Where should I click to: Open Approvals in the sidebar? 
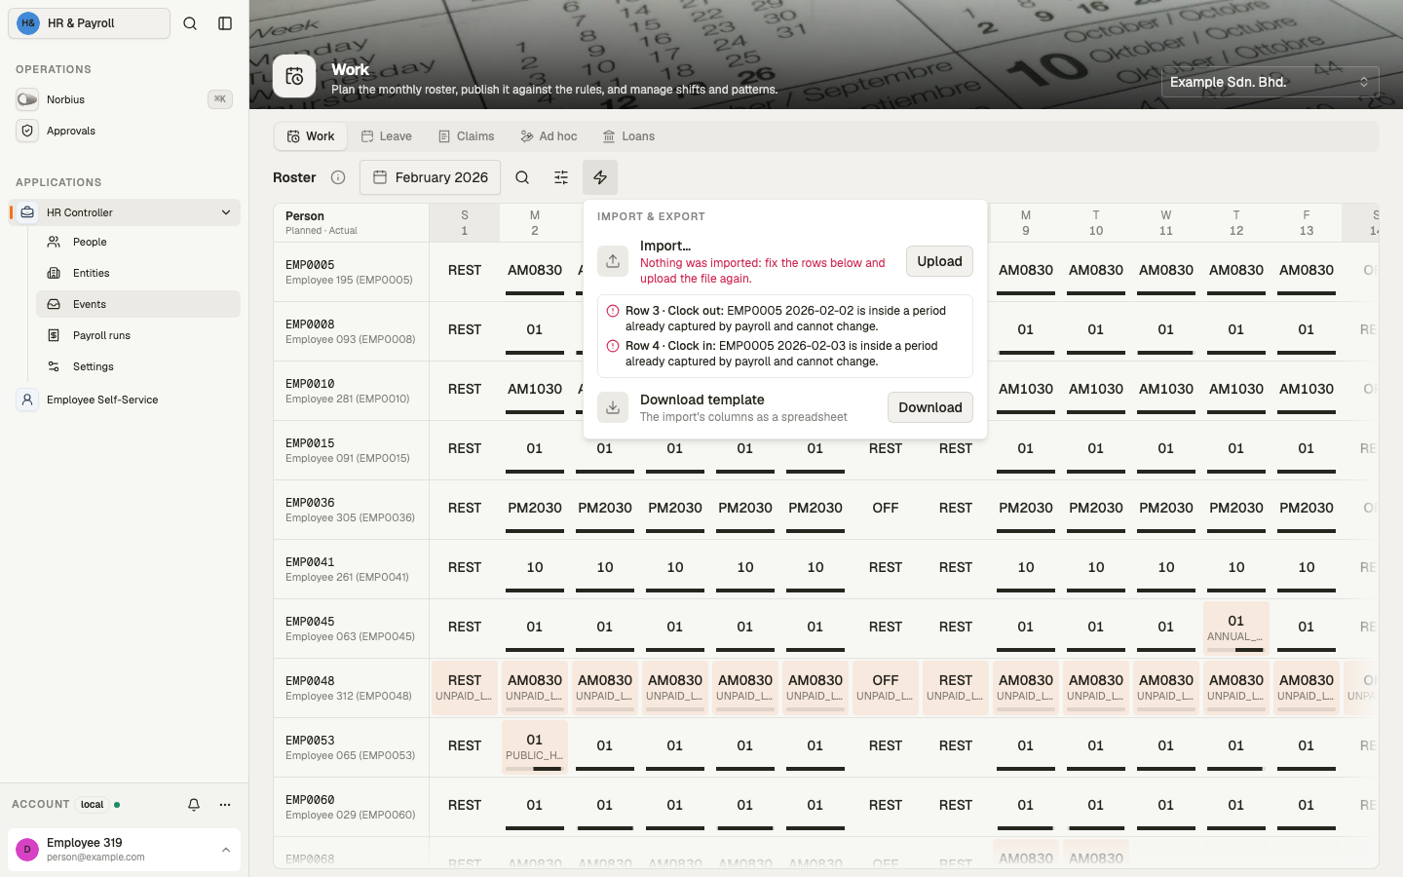point(125,131)
